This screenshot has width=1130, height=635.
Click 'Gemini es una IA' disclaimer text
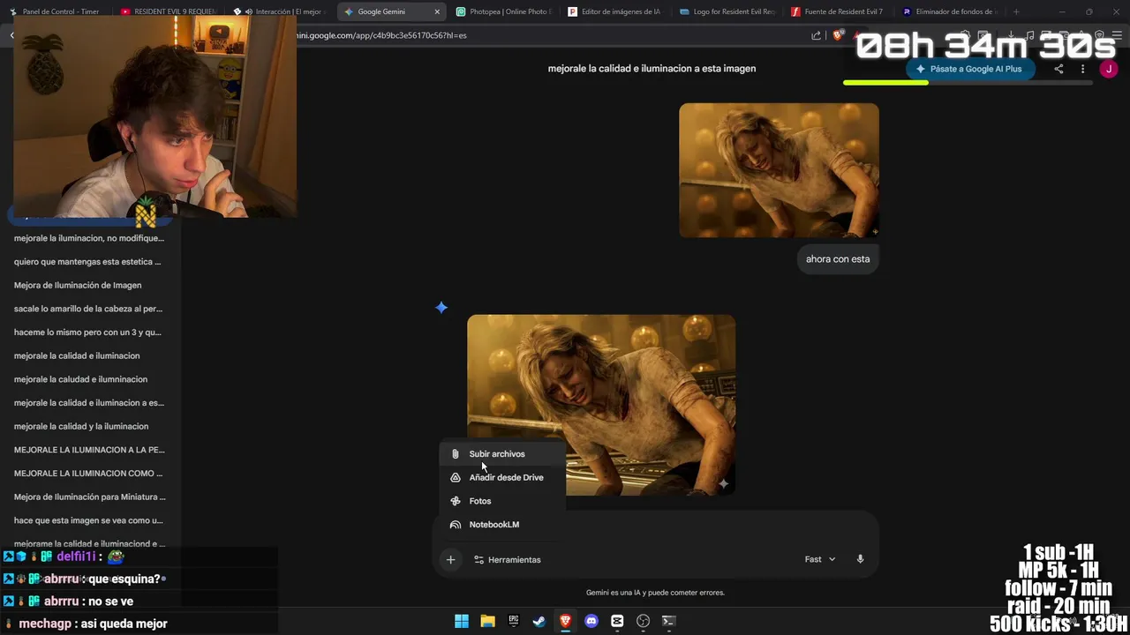(655, 593)
